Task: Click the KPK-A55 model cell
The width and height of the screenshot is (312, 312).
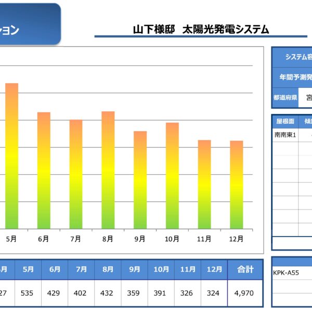Action: tap(292, 272)
